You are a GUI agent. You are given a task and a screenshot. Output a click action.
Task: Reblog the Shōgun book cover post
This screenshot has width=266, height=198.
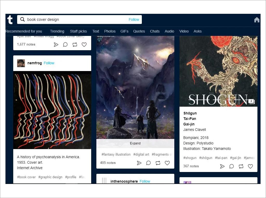[x=241, y=166]
